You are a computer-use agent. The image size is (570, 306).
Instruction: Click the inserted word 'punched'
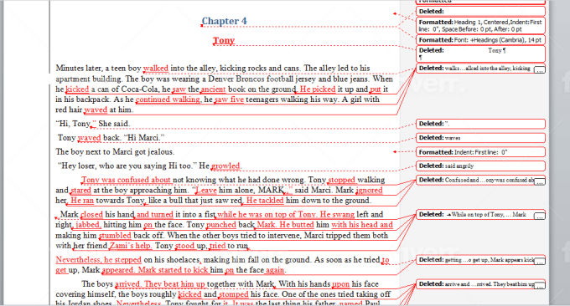221,225
